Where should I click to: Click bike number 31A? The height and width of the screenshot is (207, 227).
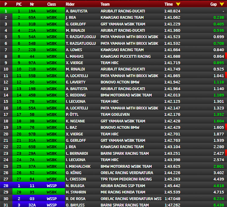pyautogui.click(x=32, y=140)
